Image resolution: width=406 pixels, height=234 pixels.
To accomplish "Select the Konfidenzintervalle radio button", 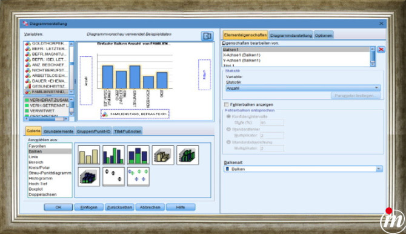I will [x=228, y=116].
